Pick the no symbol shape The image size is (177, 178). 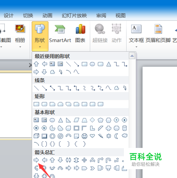61,136
